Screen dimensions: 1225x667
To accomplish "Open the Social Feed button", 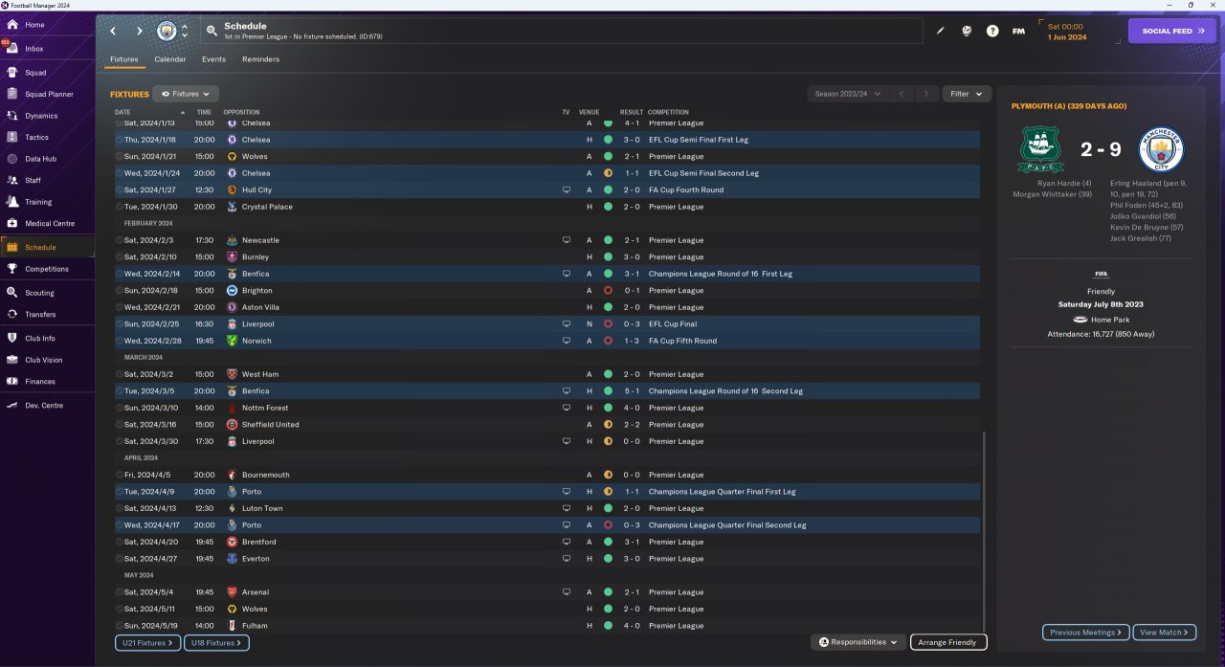I will [1172, 31].
